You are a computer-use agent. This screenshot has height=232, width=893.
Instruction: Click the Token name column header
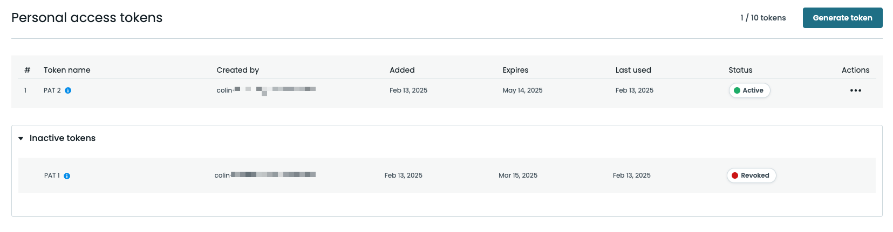pyautogui.click(x=67, y=70)
